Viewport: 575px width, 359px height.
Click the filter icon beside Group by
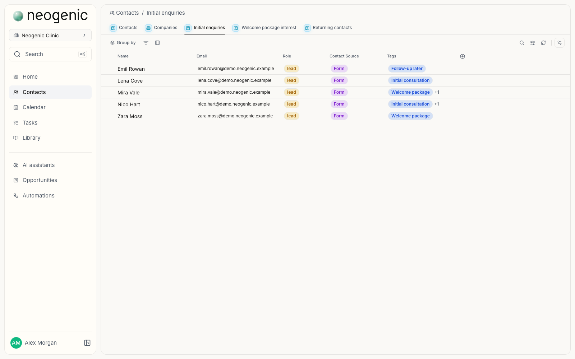[146, 43]
